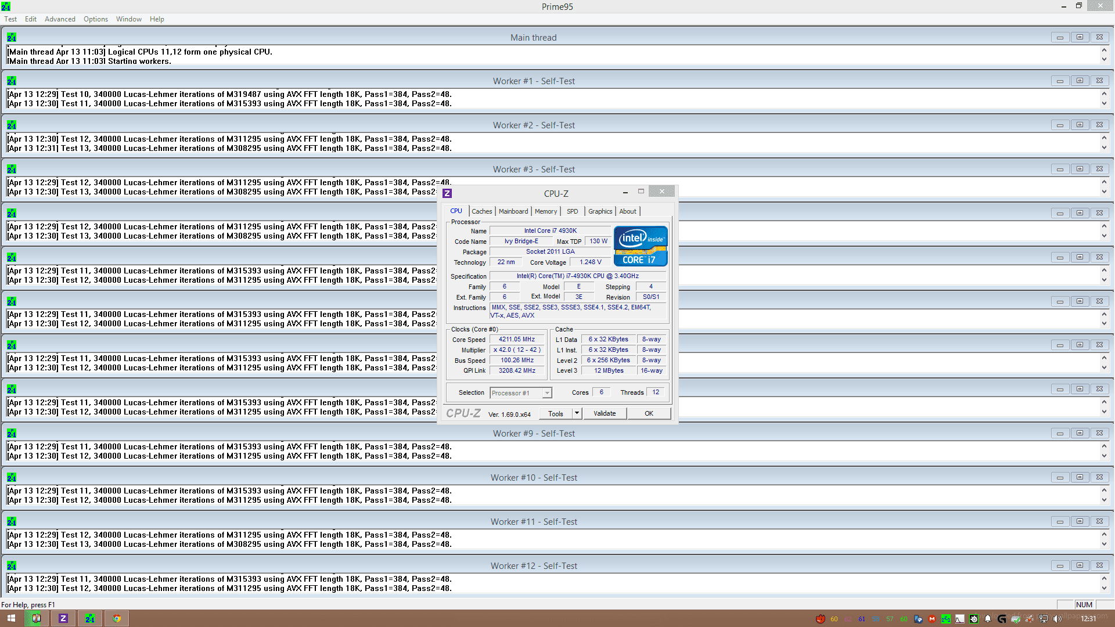Image resolution: width=1115 pixels, height=627 pixels.
Task: Open the Help menu
Action: (x=157, y=19)
